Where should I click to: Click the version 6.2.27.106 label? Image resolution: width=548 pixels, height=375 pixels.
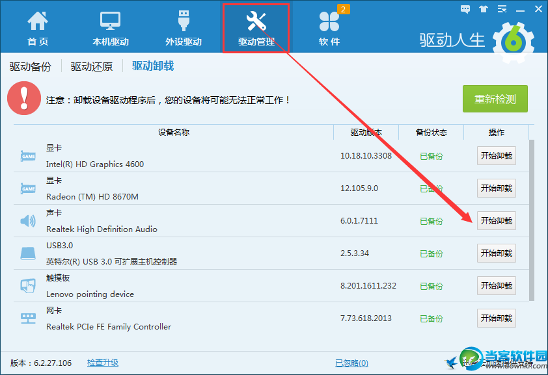(x=41, y=363)
